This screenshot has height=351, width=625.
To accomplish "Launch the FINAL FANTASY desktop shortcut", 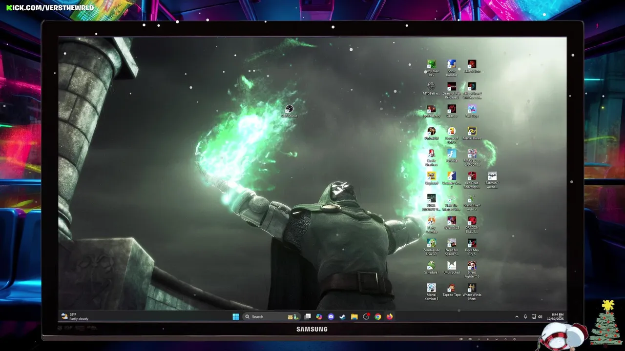I will pyautogui.click(x=431, y=202).
